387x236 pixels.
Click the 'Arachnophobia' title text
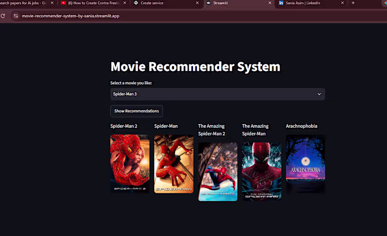(x=301, y=126)
